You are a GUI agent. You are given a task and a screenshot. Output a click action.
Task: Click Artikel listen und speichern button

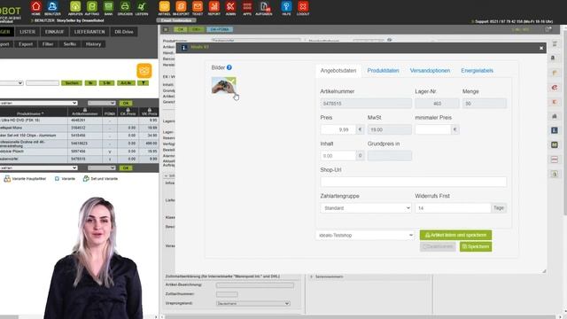(x=455, y=235)
